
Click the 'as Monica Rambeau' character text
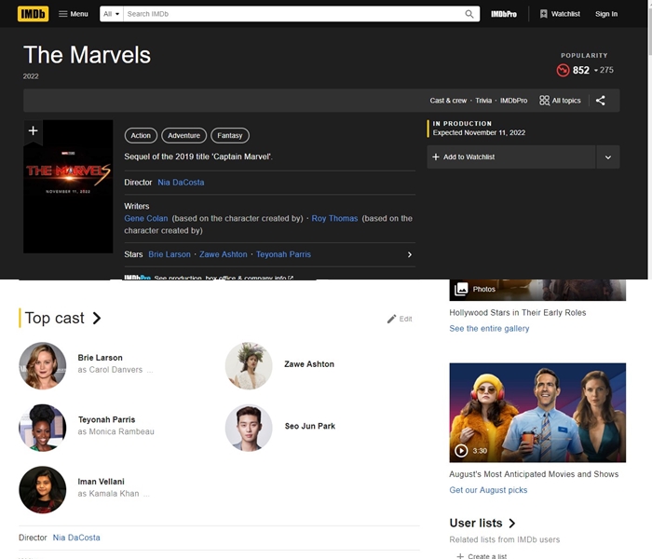tap(116, 431)
